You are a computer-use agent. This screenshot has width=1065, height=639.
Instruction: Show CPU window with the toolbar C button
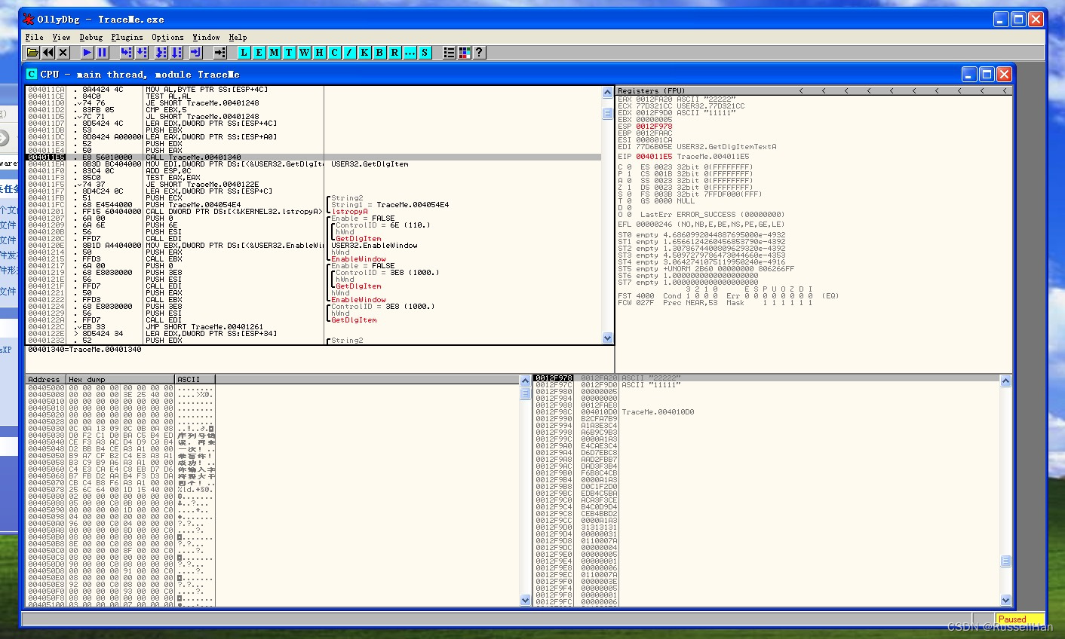pyautogui.click(x=334, y=53)
